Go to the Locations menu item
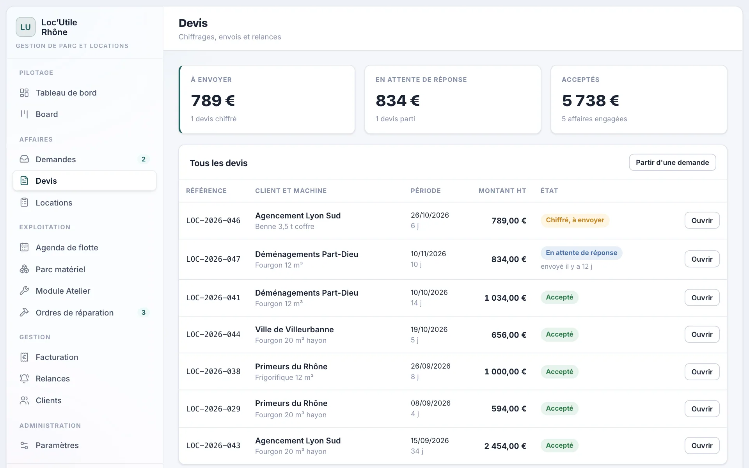The height and width of the screenshot is (468, 749). point(84,202)
